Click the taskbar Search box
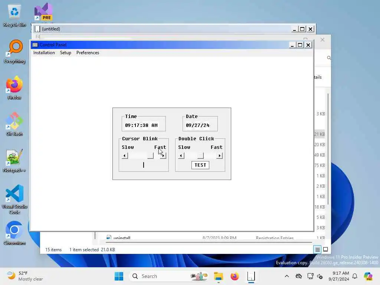380x285 pixels. point(169,276)
